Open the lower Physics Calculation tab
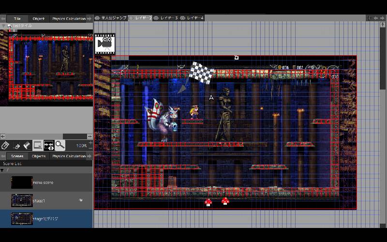Viewport: 387px width, 242px height. coord(69,156)
